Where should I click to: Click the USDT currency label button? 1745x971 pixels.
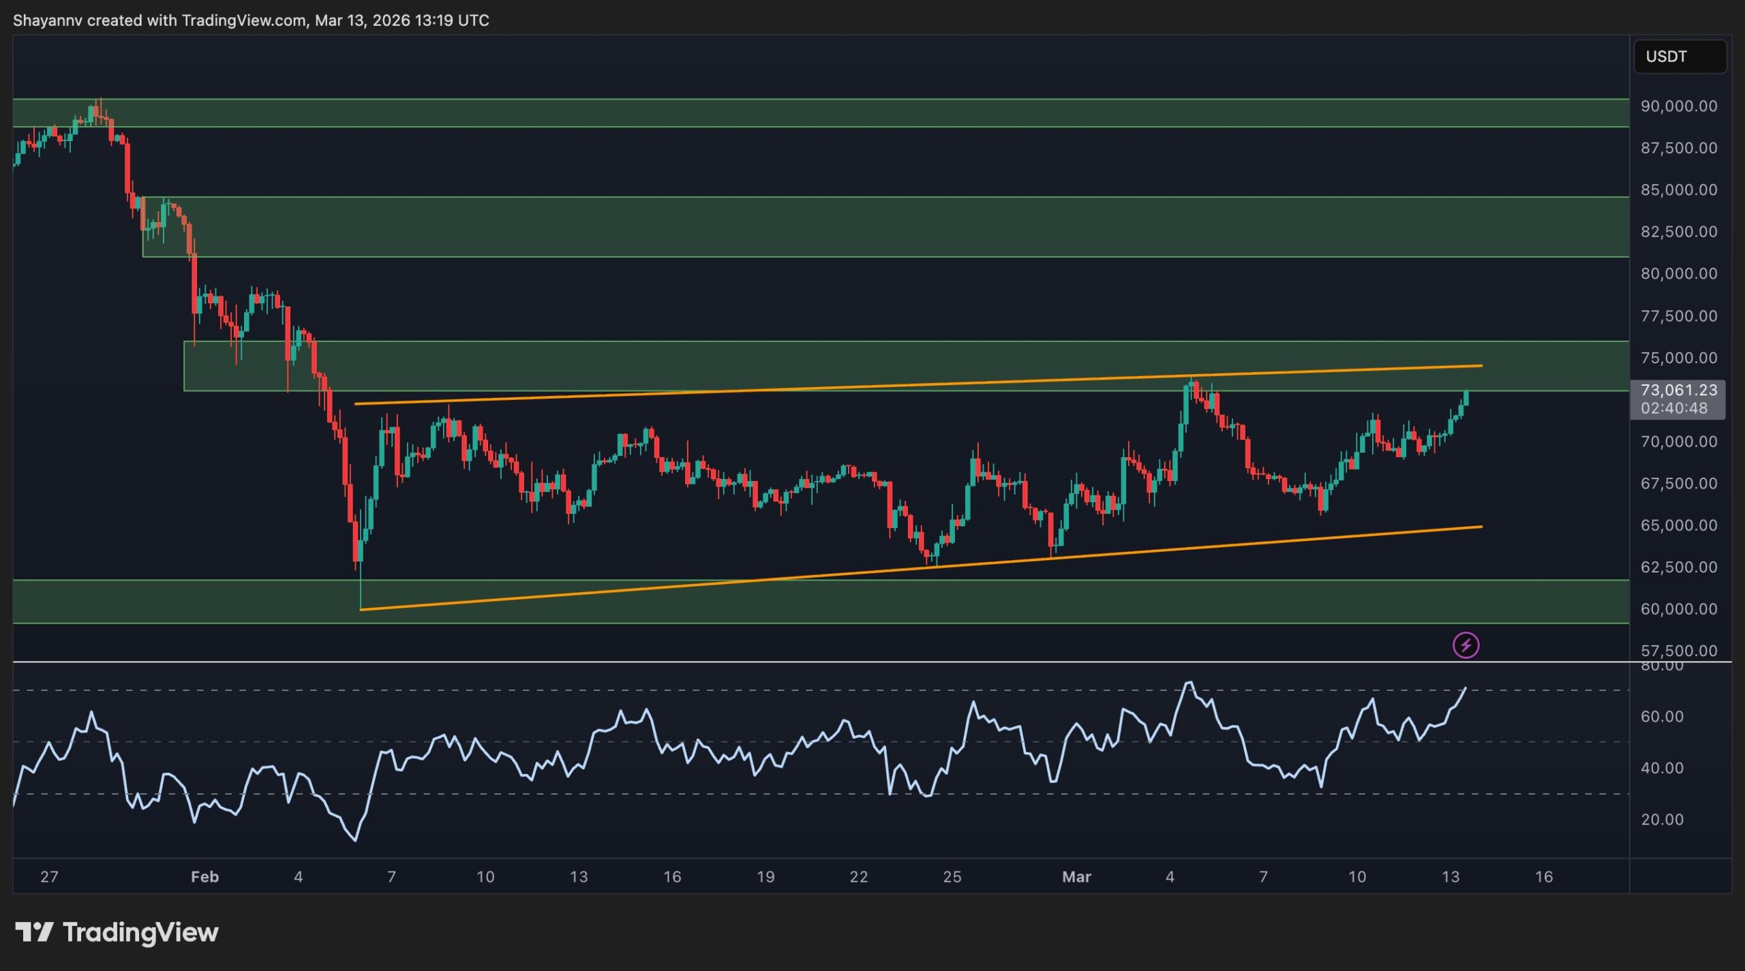(x=1679, y=57)
